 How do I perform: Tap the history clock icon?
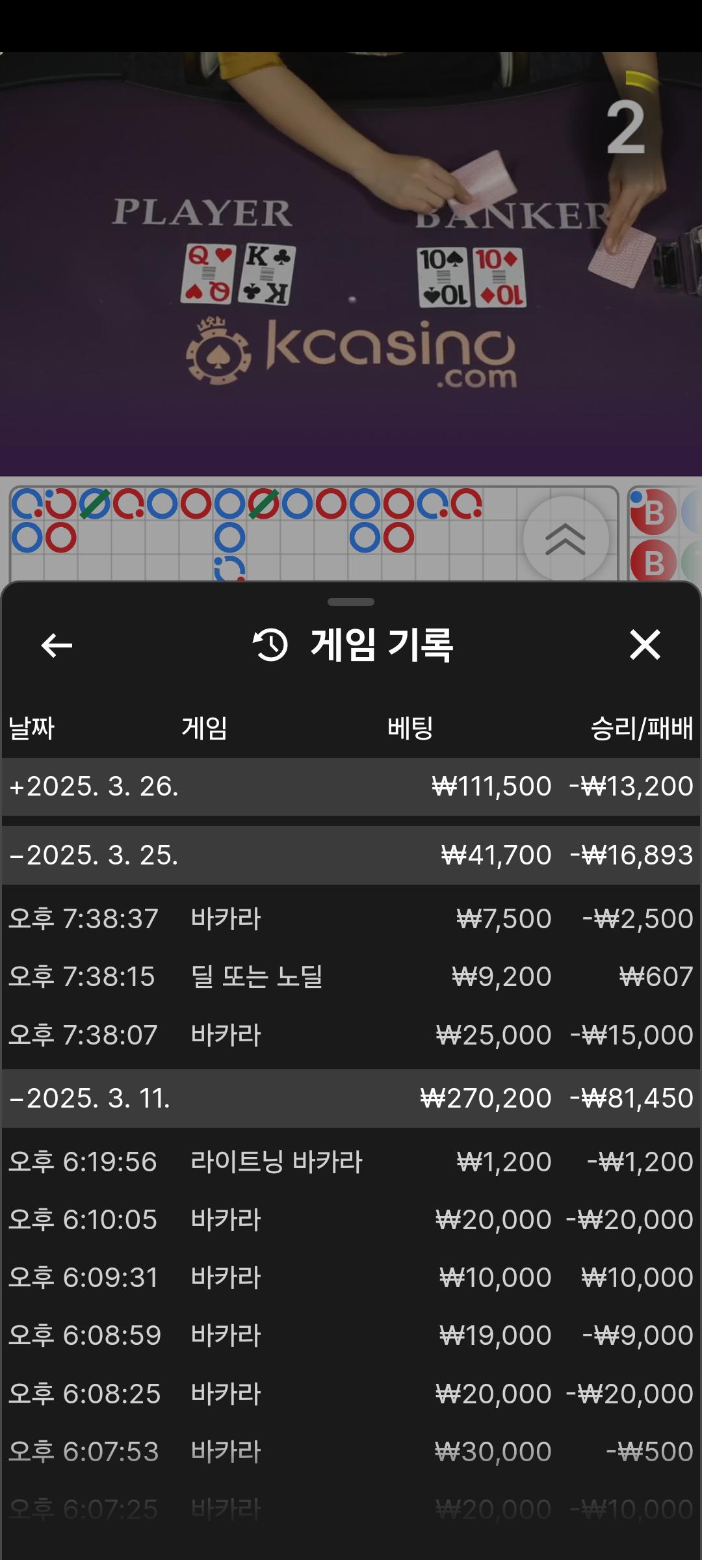(x=270, y=645)
